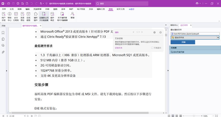Viewport: 221px width, 117px height.
Task: Click the zoom out minus button
Action: (x=183, y=116)
